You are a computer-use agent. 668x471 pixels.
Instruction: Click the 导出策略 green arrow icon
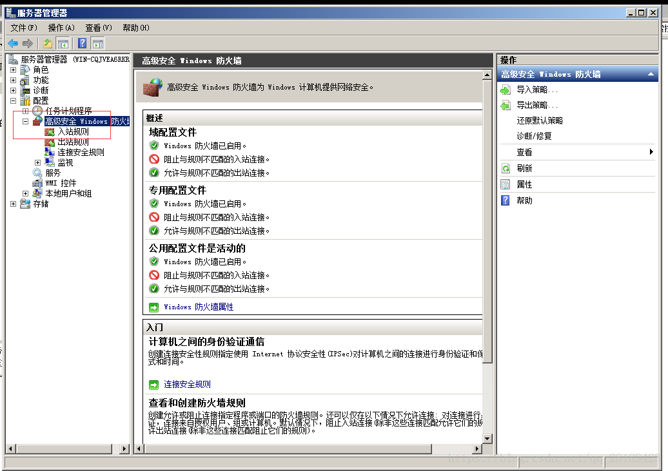[506, 105]
